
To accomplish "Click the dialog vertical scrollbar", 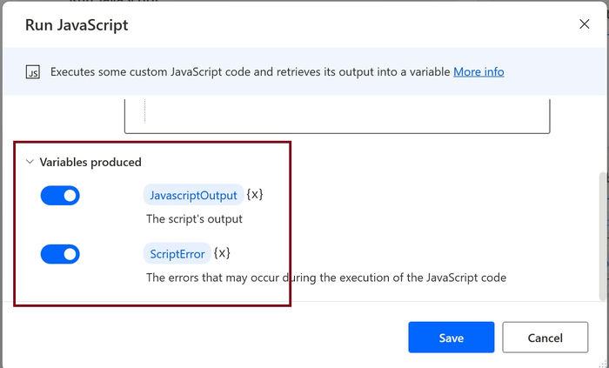I will click(x=604, y=237).
